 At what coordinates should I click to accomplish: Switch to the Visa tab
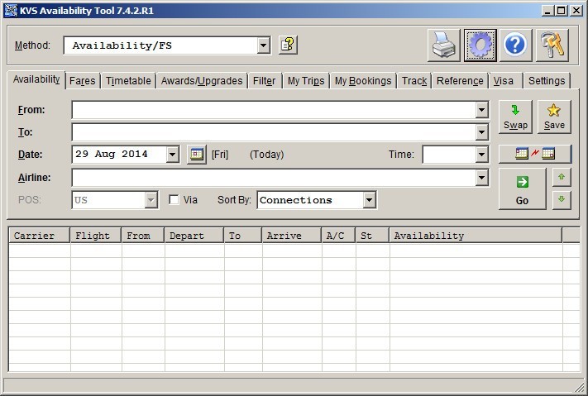pyautogui.click(x=504, y=81)
